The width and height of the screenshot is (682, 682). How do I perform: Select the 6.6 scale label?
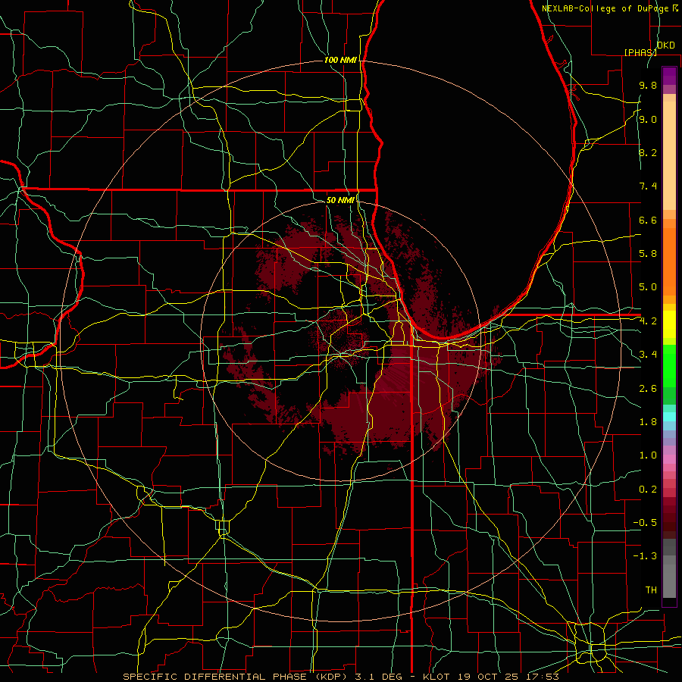(648, 220)
